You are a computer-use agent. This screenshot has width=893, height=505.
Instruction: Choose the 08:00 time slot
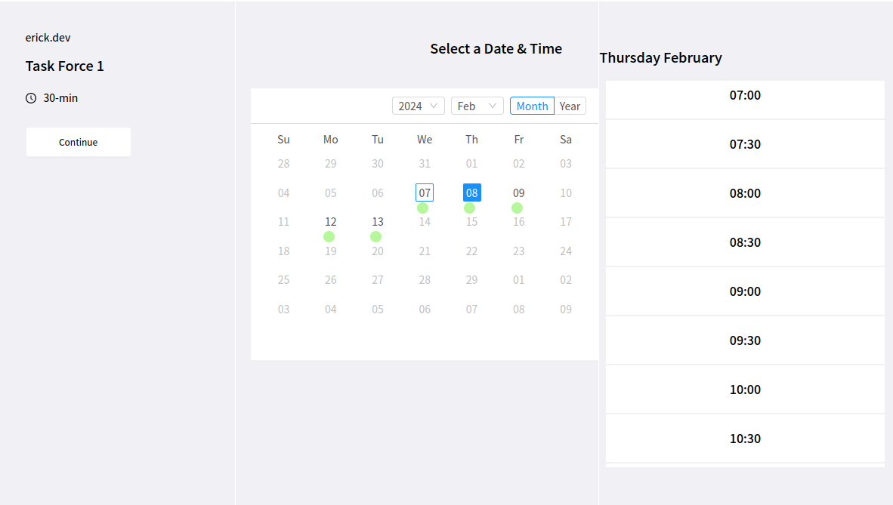click(x=745, y=193)
